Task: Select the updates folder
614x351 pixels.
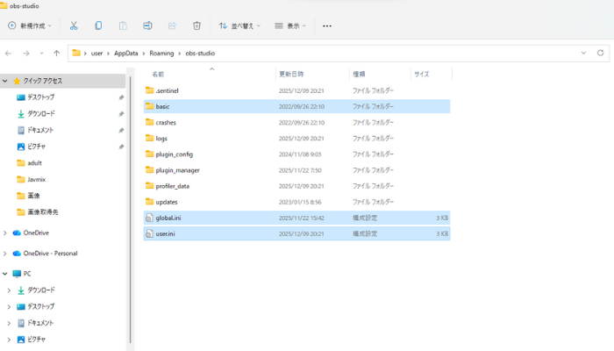Action: (x=296, y=202)
